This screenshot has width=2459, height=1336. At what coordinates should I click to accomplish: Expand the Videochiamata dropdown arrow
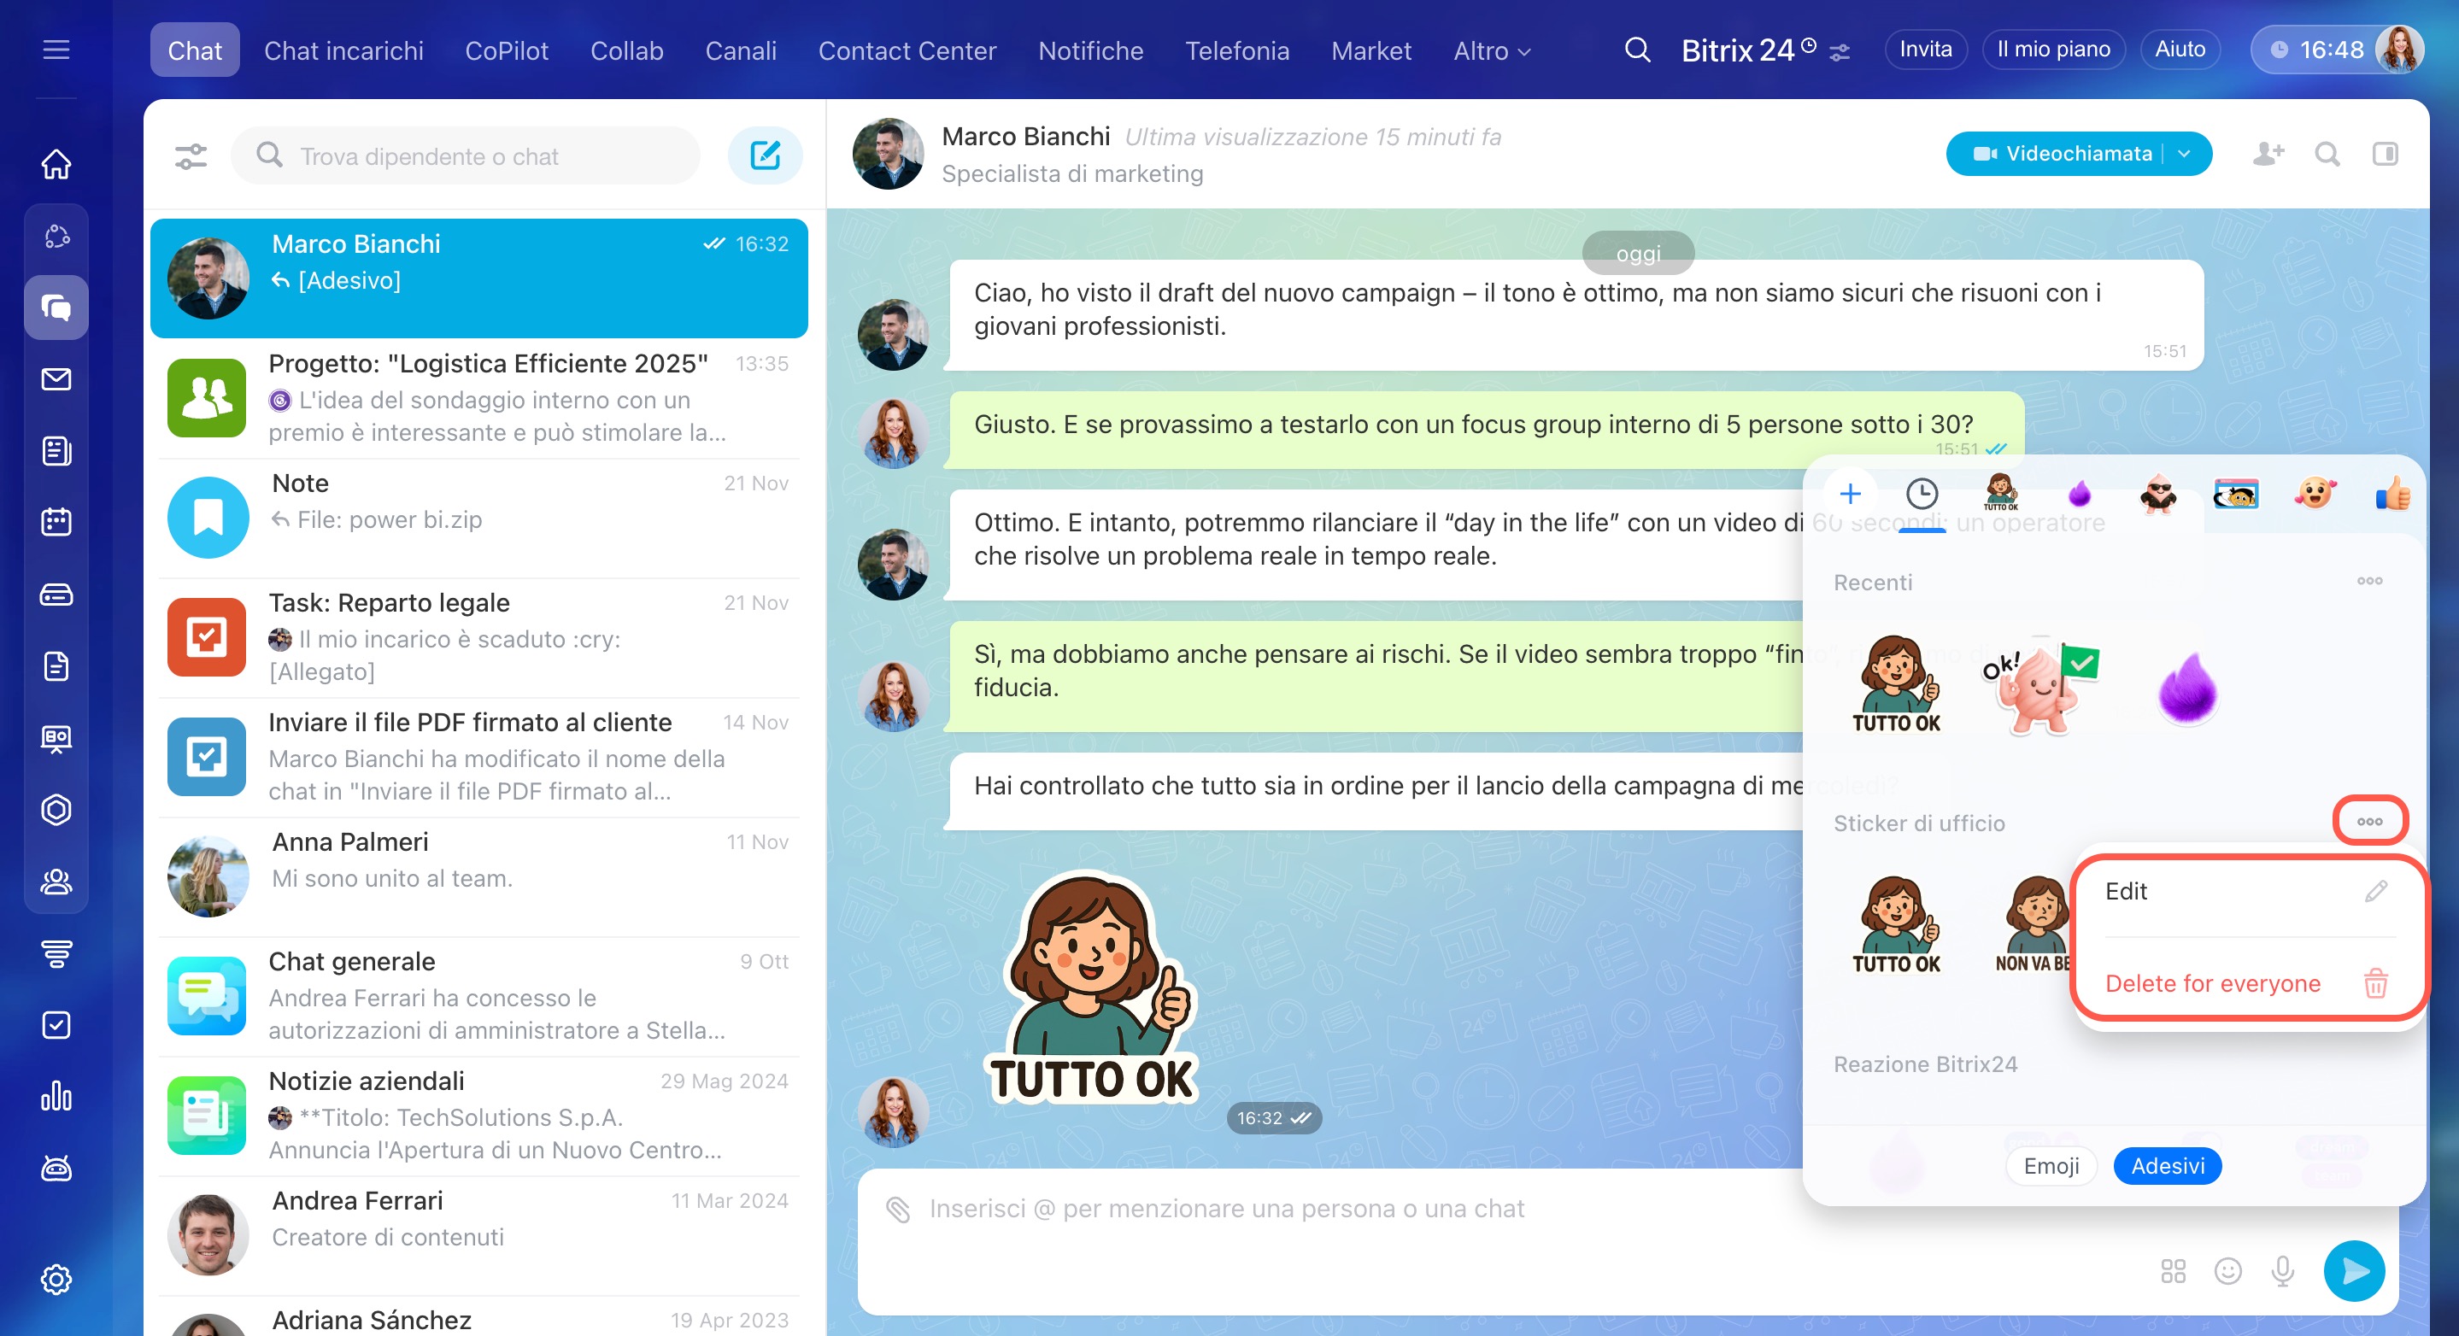click(2184, 154)
